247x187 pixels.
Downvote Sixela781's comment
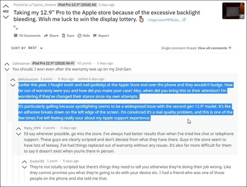coord(24,167)
